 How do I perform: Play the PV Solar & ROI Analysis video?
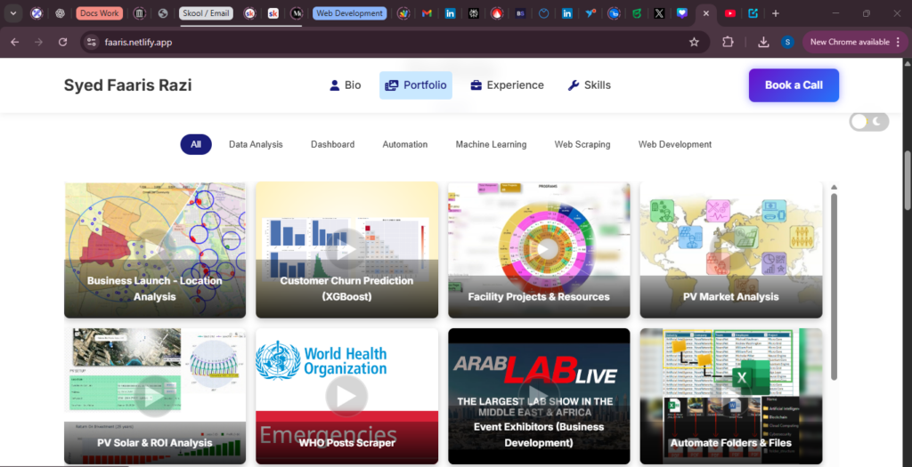155,396
